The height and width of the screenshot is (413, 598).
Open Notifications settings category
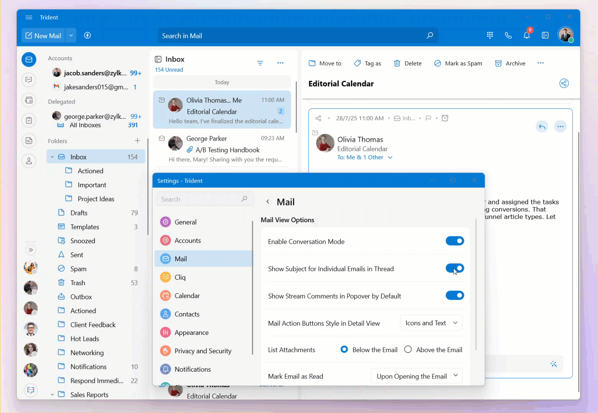point(204,369)
